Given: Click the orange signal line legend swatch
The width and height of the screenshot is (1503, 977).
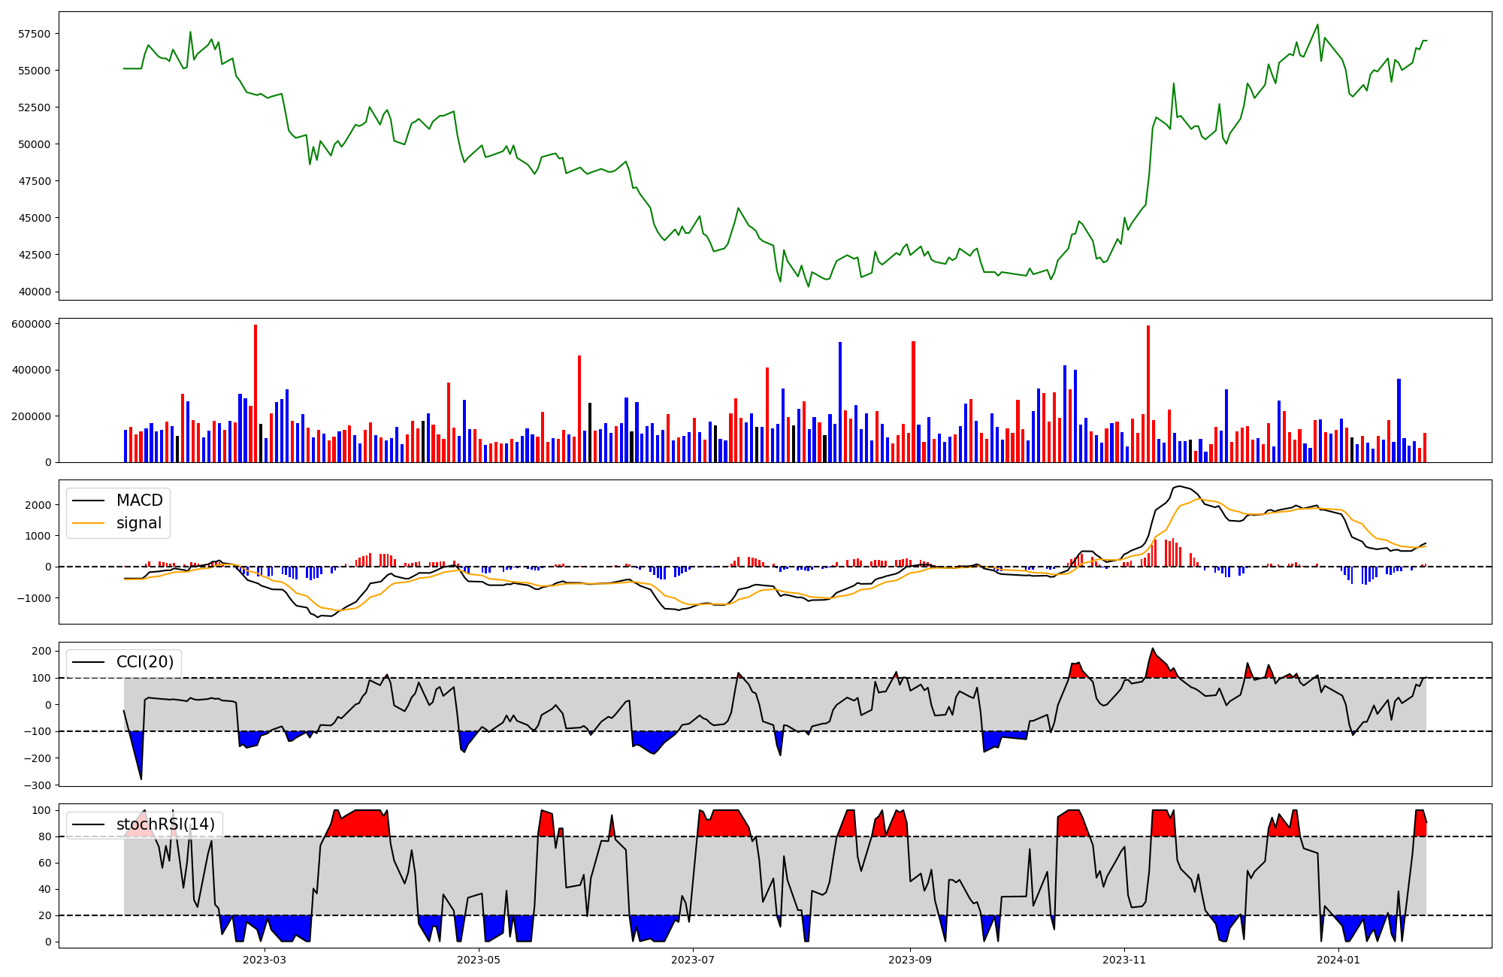Looking at the screenshot, I should [x=89, y=523].
